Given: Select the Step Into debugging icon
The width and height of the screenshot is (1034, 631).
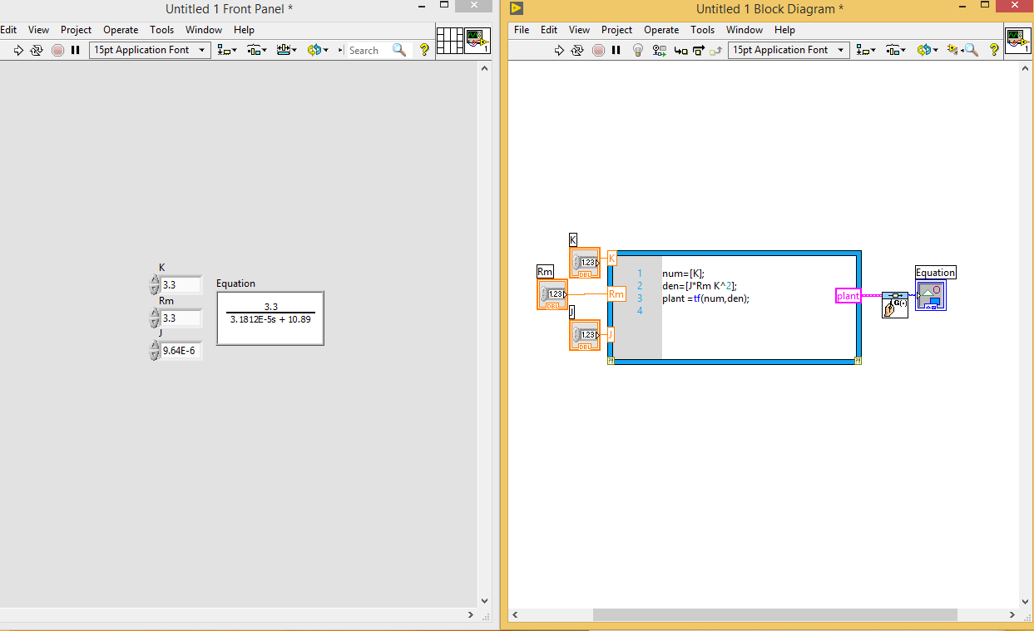Looking at the screenshot, I should coord(682,50).
